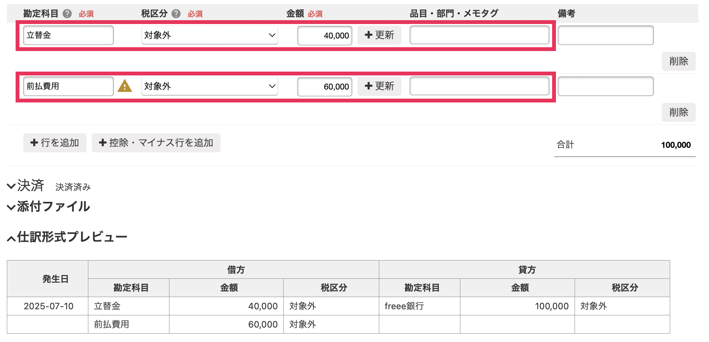This screenshot has height=342, width=709.
Task: Click 更新 button in 前払費用 row
Action: [379, 86]
